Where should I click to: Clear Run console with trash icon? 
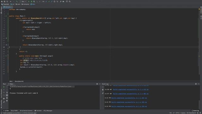[7, 101]
